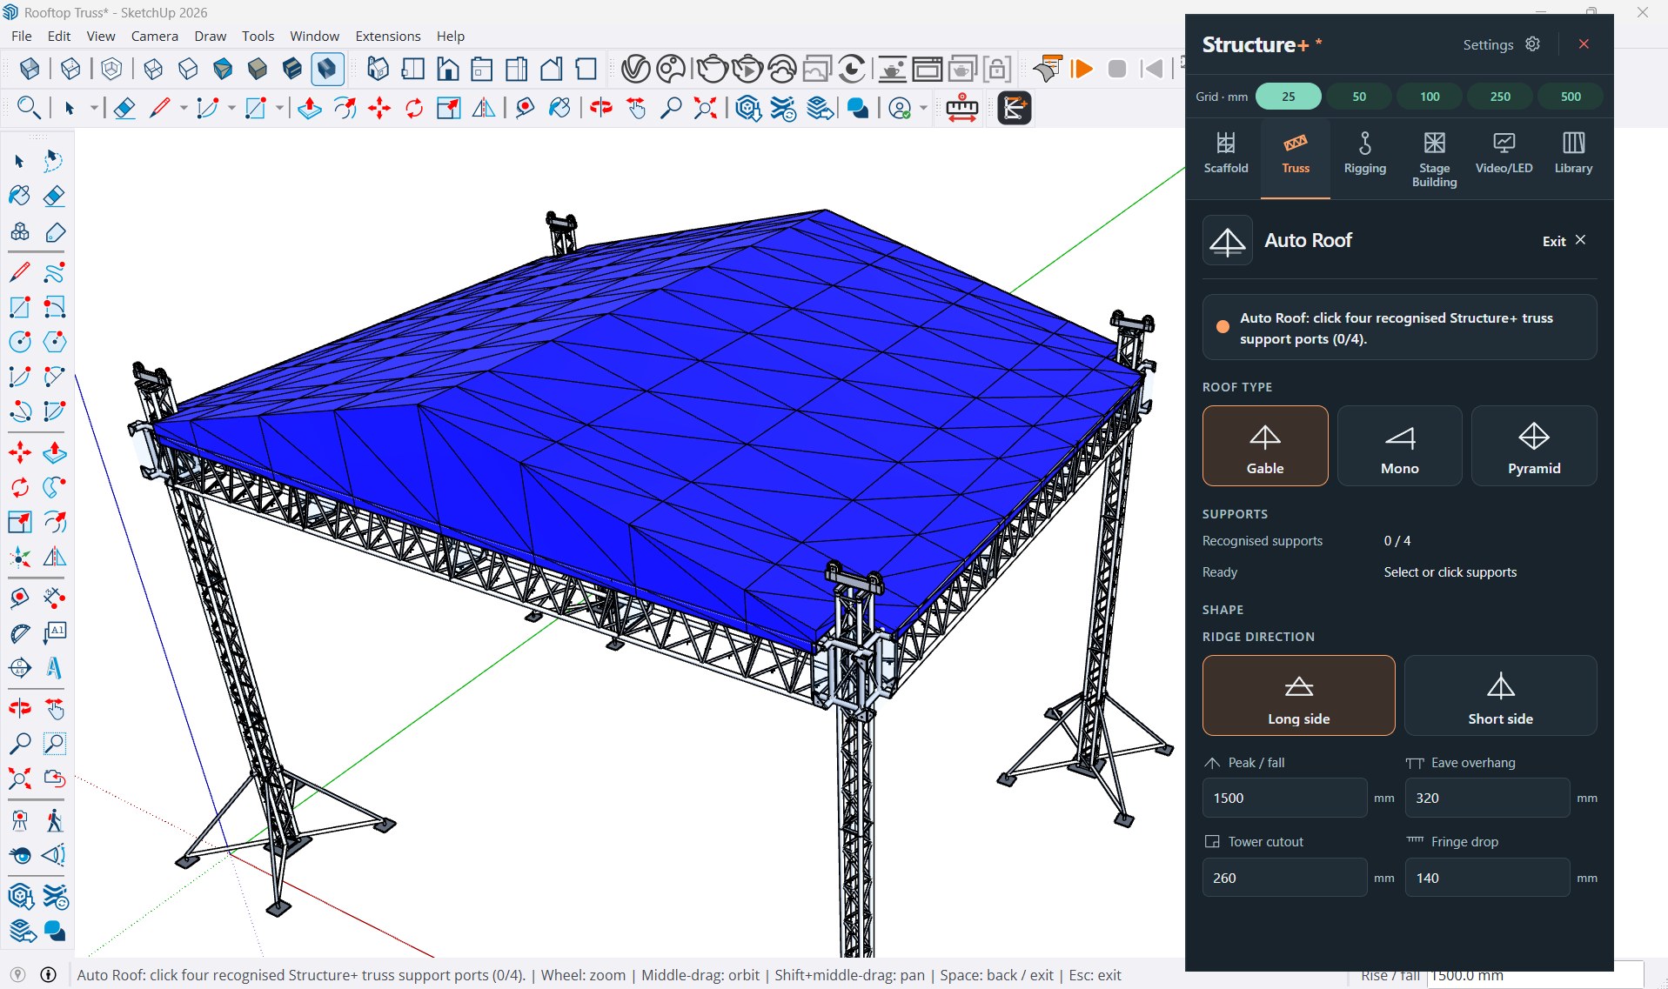Set grid size to 500 mm
This screenshot has height=989, width=1668.
1571,97
